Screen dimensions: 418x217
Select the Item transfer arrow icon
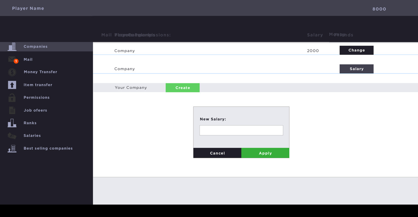tap(12, 85)
